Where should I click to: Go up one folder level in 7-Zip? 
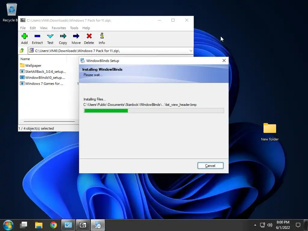(22, 51)
